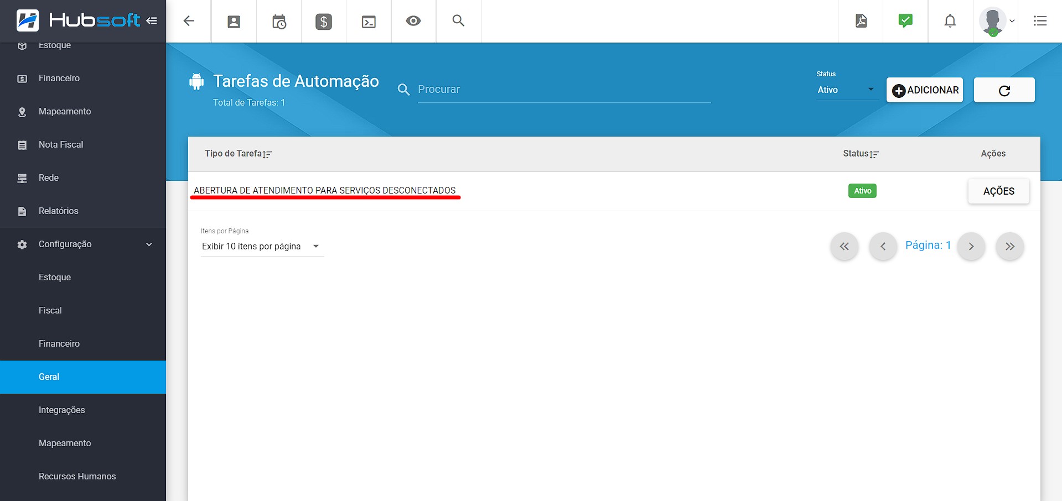The image size is (1062, 501).
Task: Open the dollar sign financial icon
Action: pos(324,22)
